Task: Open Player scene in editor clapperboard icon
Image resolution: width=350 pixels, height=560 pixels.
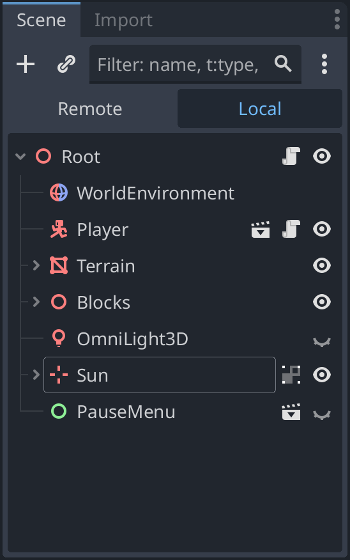Action: point(261,229)
